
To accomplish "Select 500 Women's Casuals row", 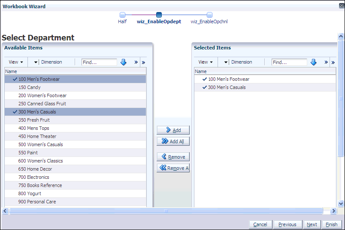I will click(75, 144).
